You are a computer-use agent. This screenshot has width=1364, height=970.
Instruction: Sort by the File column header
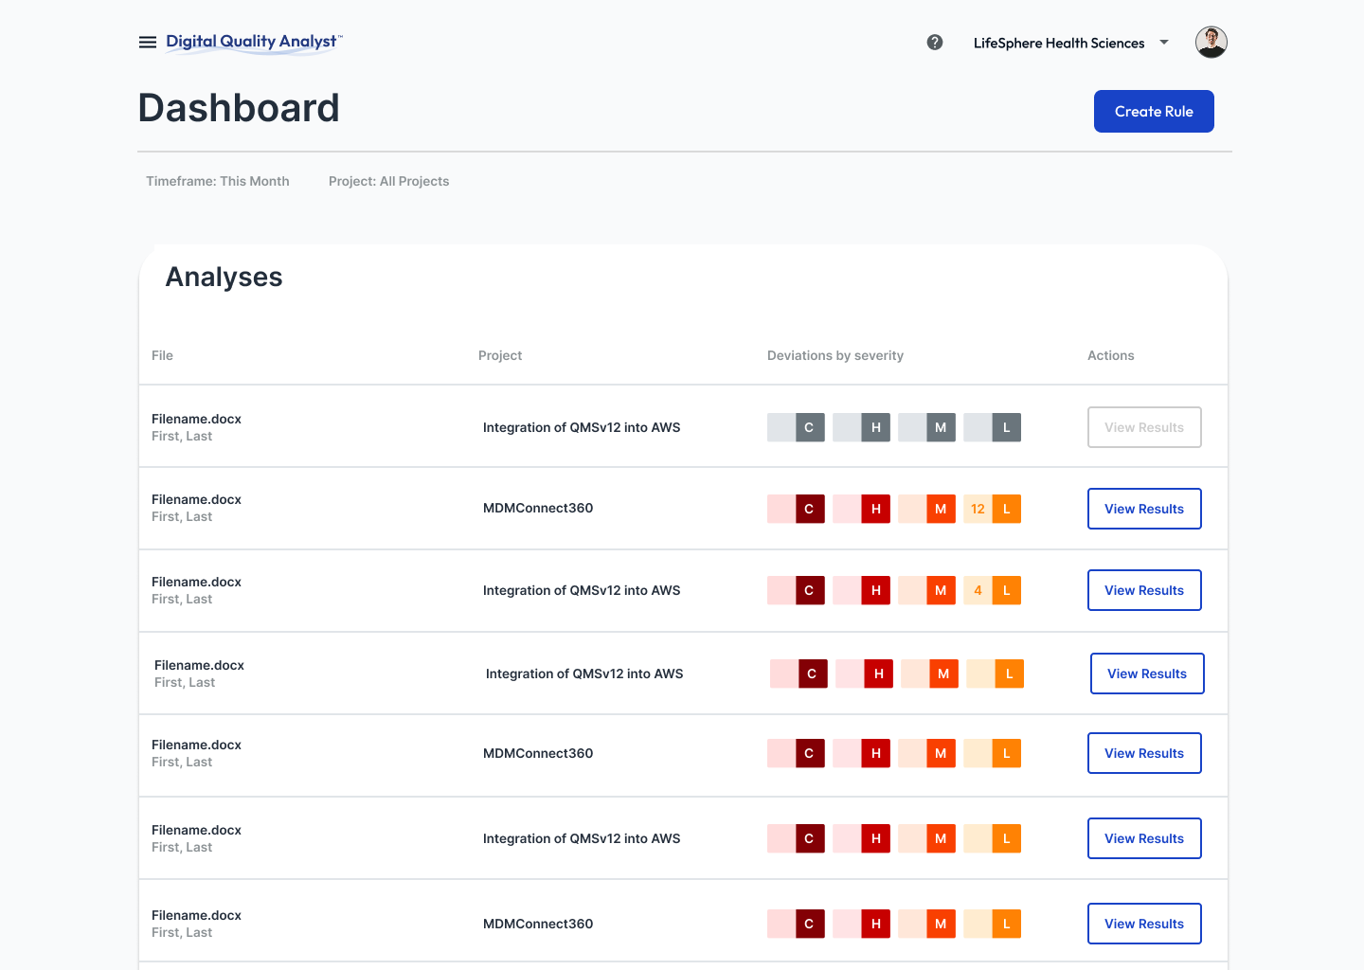162,355
